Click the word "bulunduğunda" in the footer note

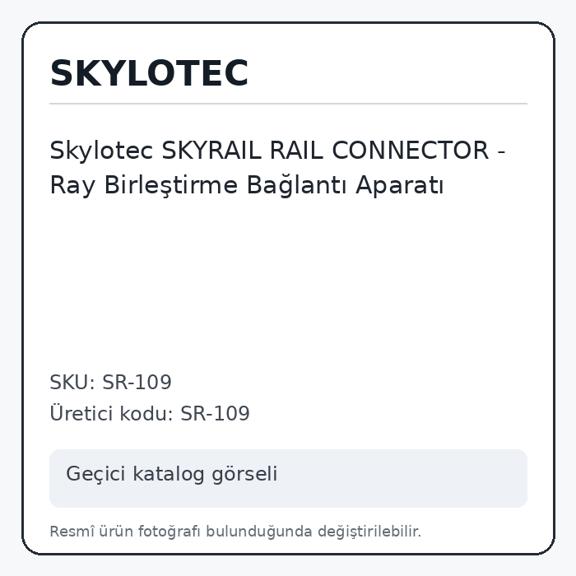coord(259,532)
